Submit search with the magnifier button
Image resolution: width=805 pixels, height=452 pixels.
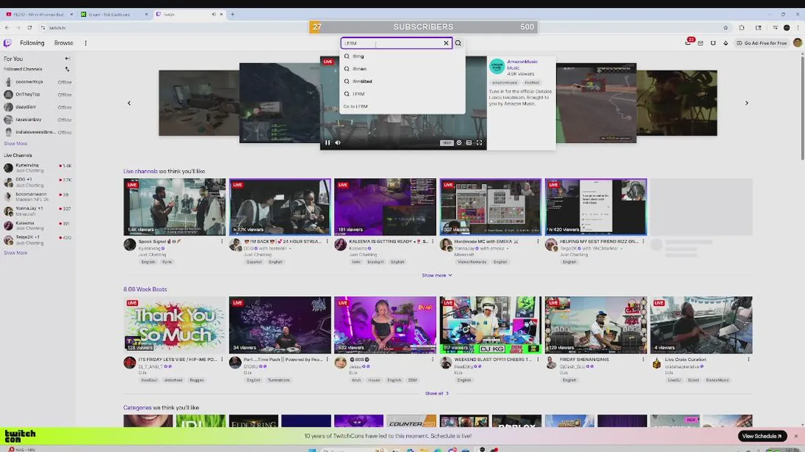click(458, 43)
